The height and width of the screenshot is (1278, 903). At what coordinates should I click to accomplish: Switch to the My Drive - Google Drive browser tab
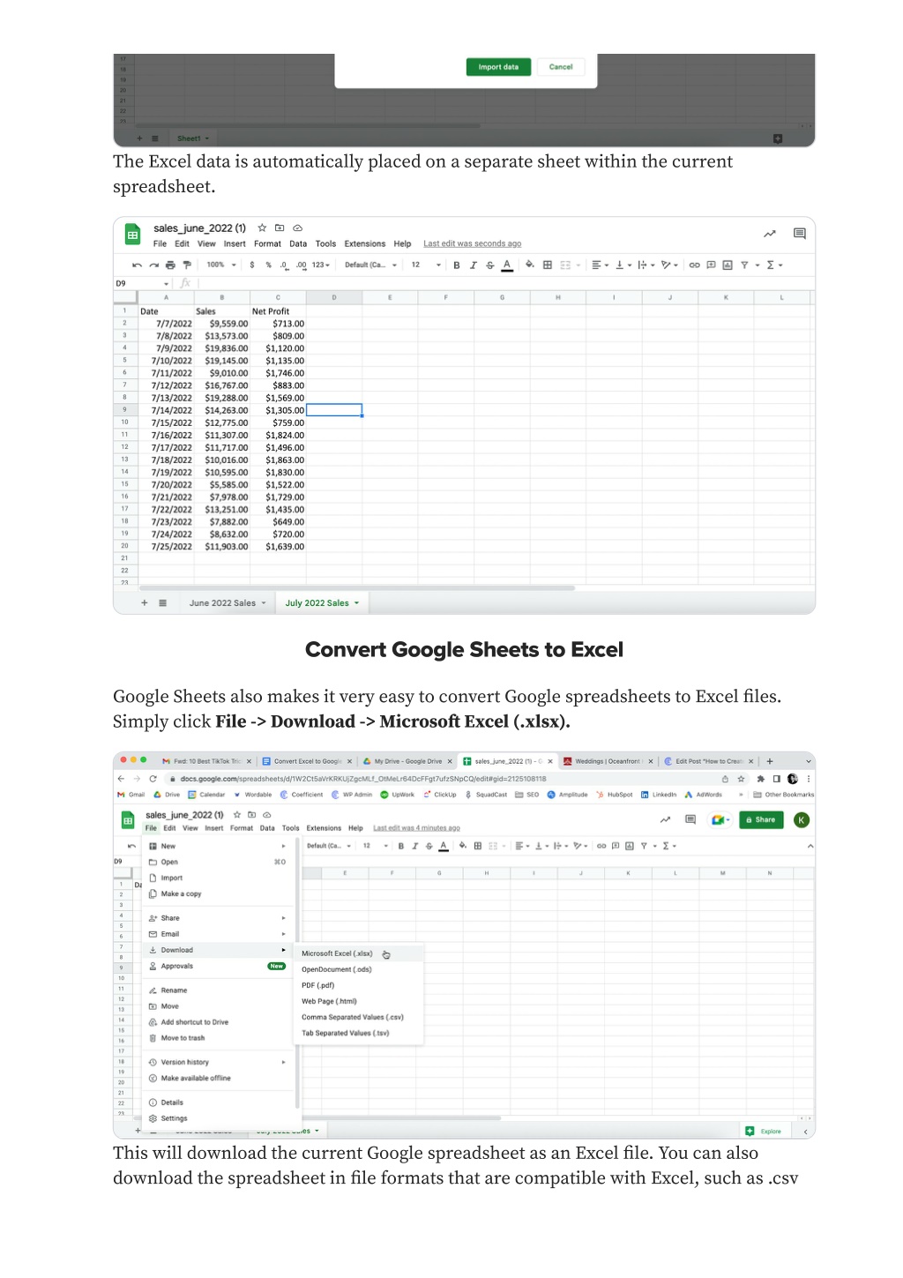pyautogui.click(x=408, y=761)
